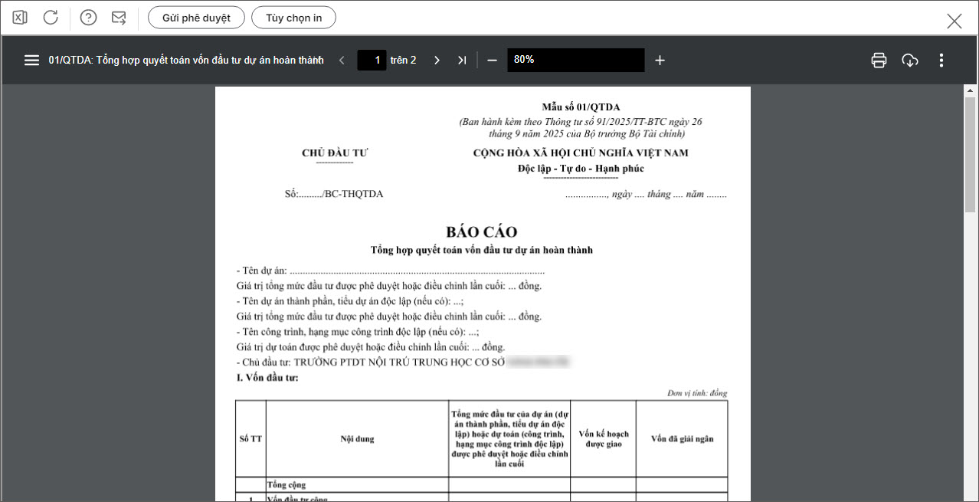Image resolution: width=979 pixels, height=502 pixels.
Task: Toggle the PDF viewer sidebar menu
Action: [x=31, y=60]
